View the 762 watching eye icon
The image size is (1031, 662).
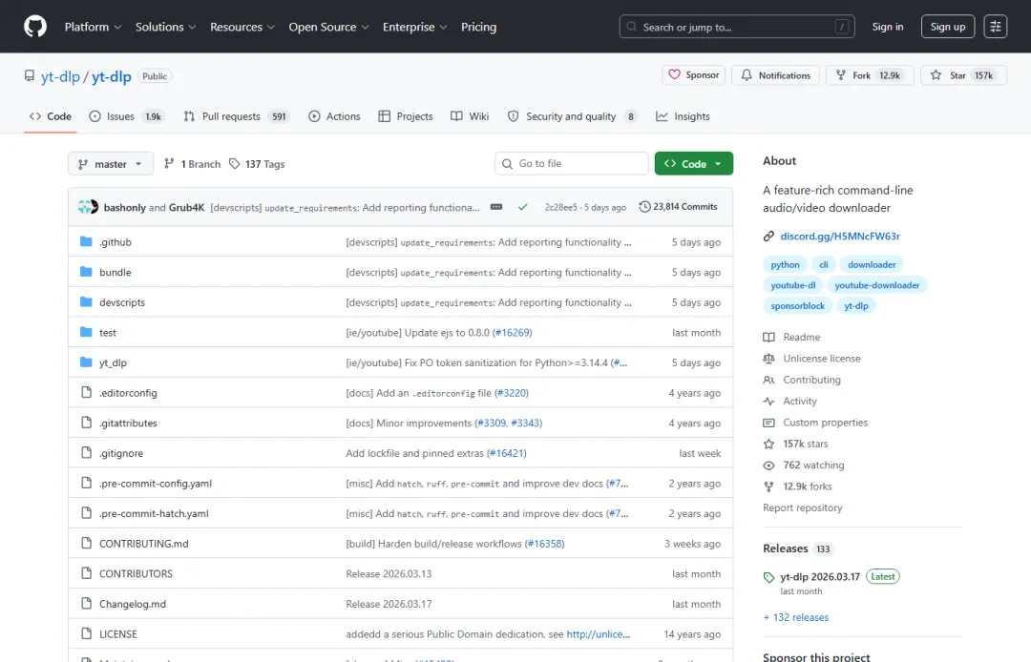[768, 465]
